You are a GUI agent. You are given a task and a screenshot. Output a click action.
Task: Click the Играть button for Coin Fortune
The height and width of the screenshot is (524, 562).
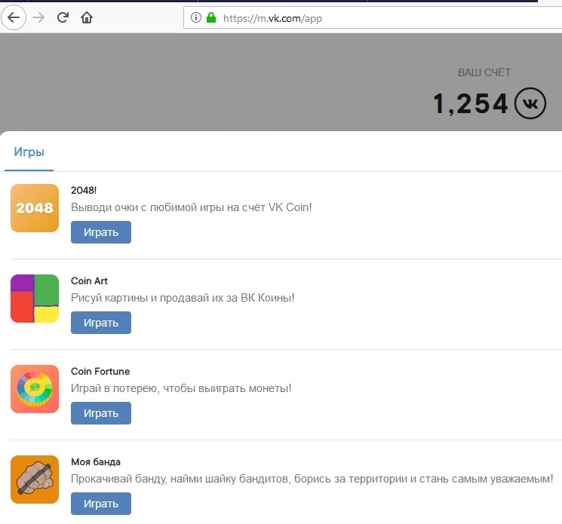pos(101,413)
